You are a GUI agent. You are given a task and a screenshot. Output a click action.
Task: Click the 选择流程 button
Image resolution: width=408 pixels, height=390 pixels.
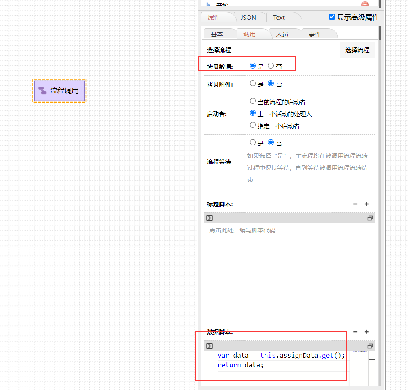(357, 50)
